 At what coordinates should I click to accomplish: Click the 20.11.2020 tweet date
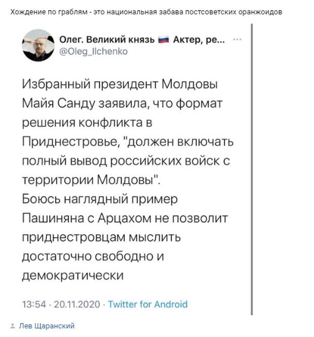(77, 305)
